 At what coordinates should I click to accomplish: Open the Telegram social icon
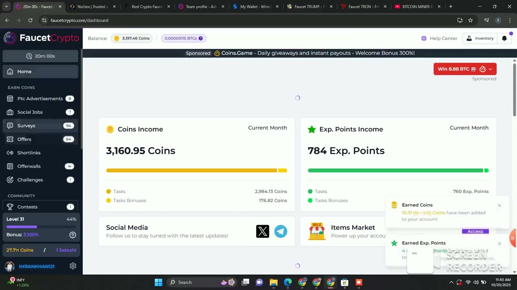281,231
